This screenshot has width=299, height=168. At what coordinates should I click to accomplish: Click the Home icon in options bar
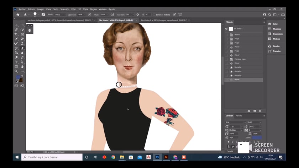coord(18,15)
